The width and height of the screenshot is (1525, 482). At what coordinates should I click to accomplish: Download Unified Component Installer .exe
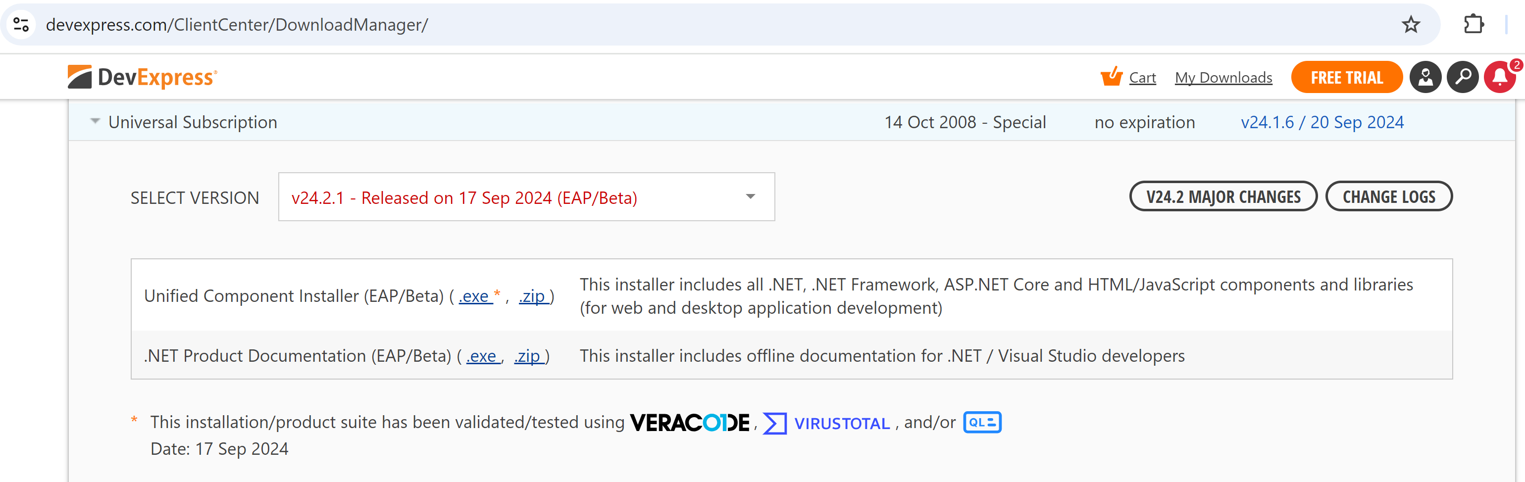tap(475, 296)
